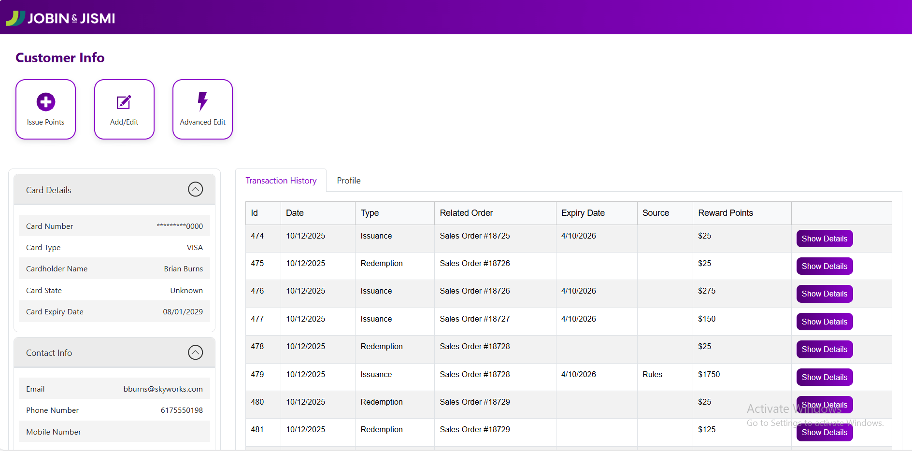Show Details for the $1750 Issuance row

(x=824, y=377)
